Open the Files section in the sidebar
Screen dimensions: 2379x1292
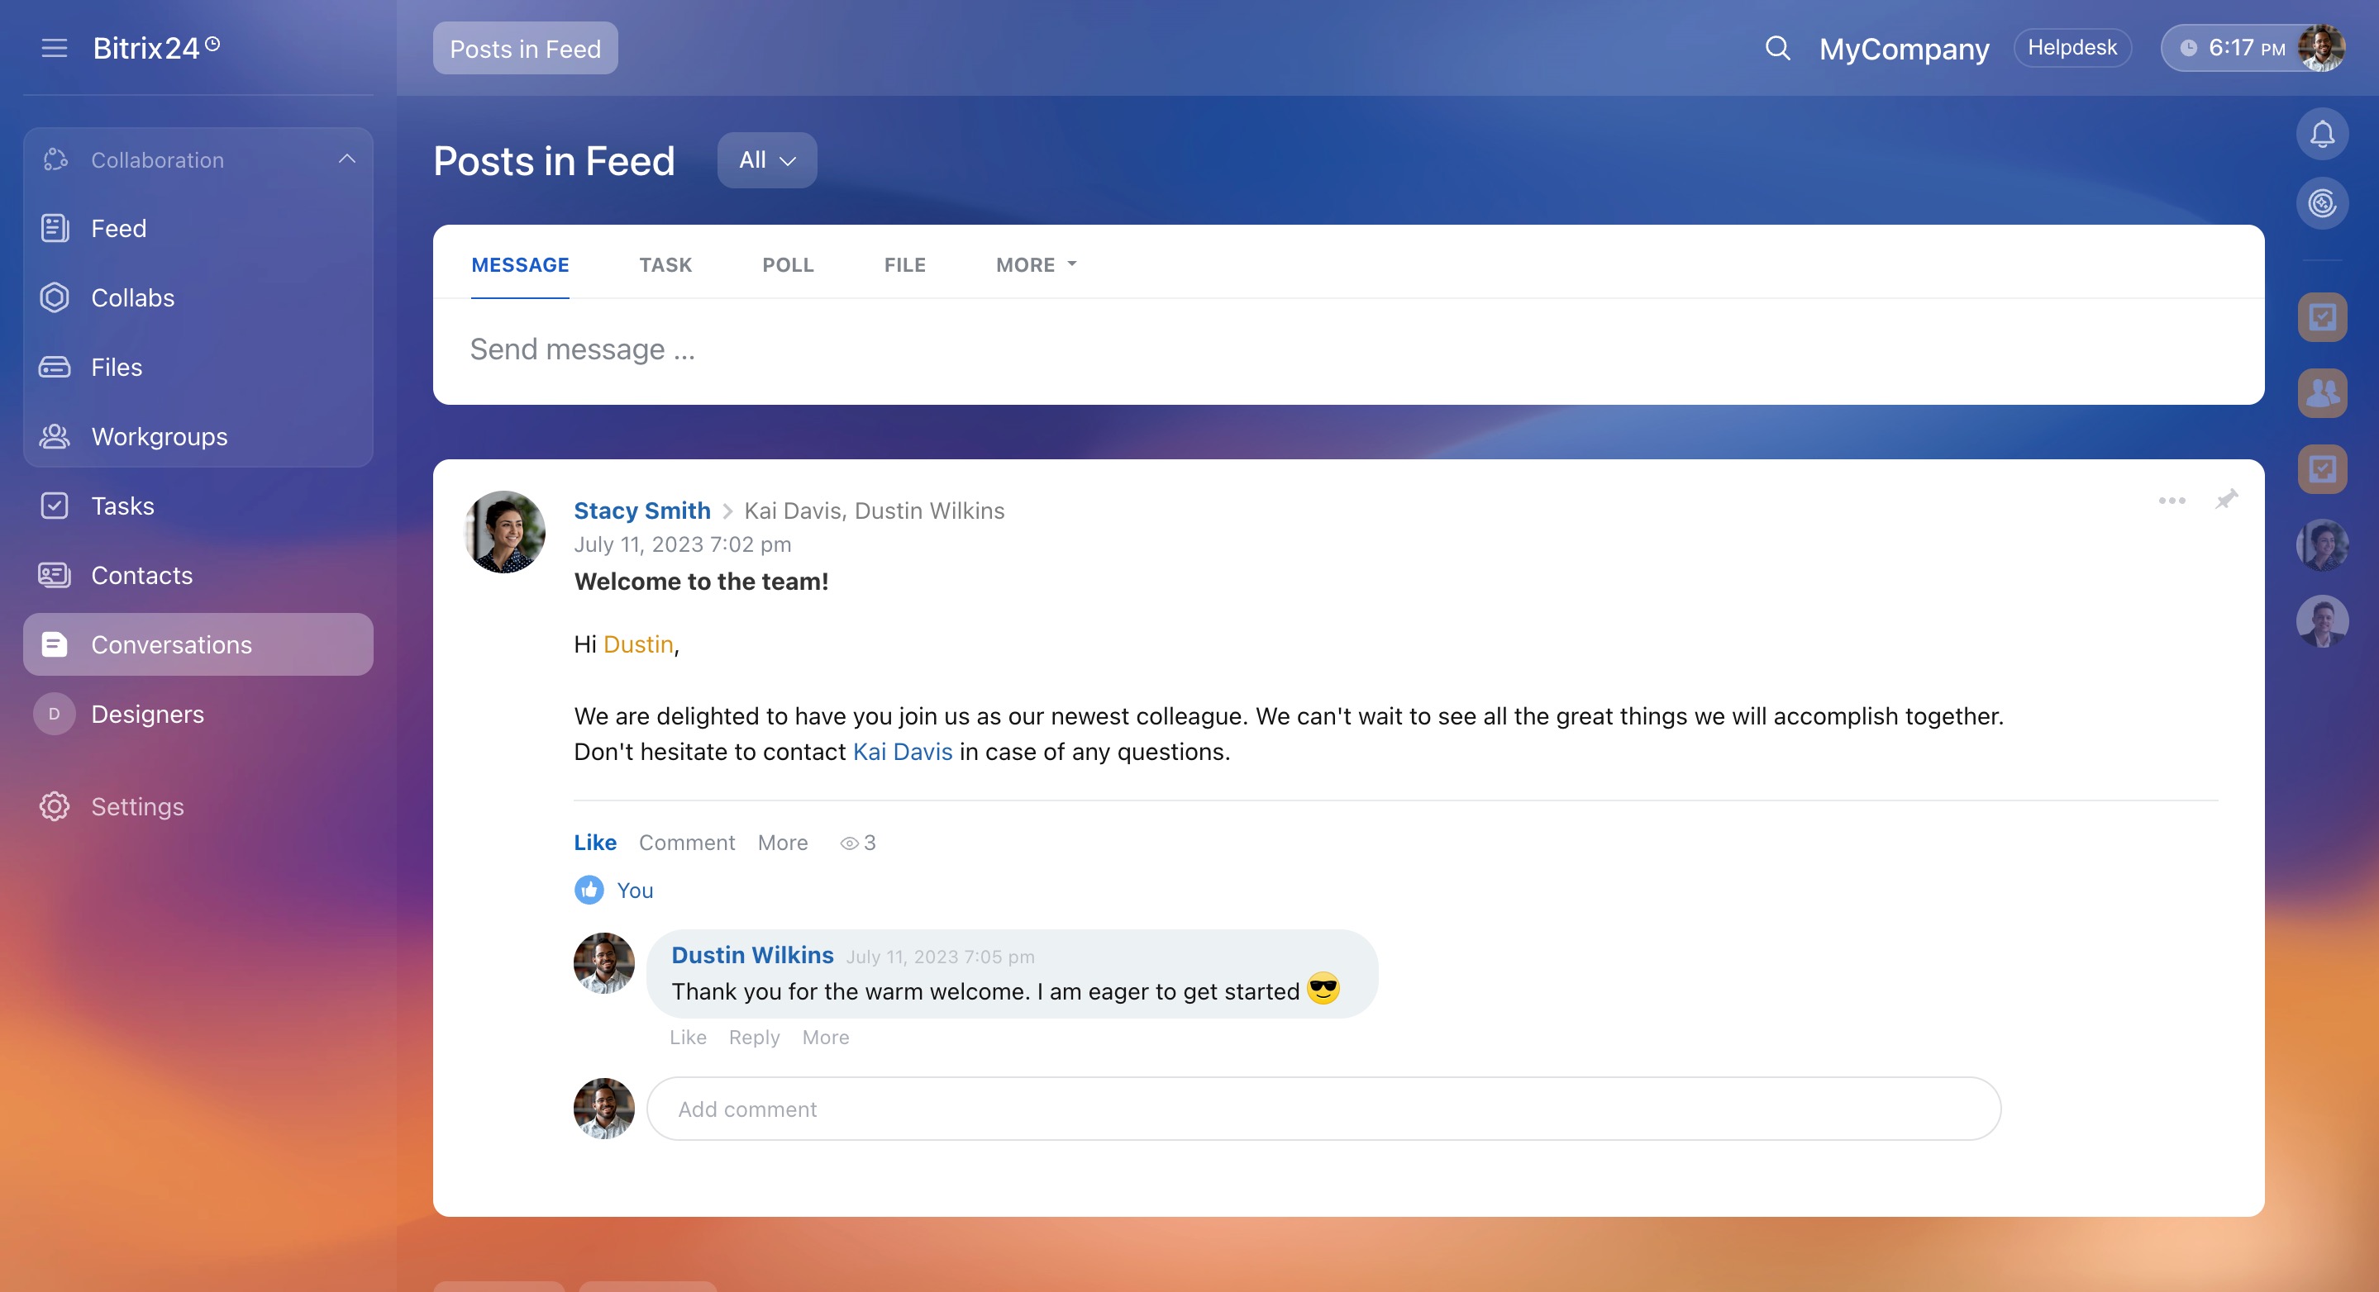117,368
